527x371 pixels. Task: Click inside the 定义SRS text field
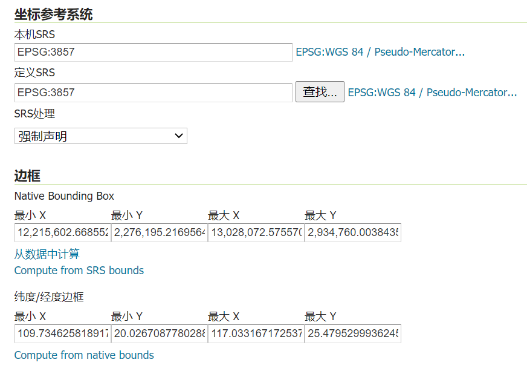(x=152, y=92)
